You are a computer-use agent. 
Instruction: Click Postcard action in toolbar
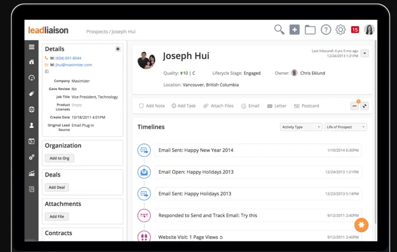tap(306, 106)
